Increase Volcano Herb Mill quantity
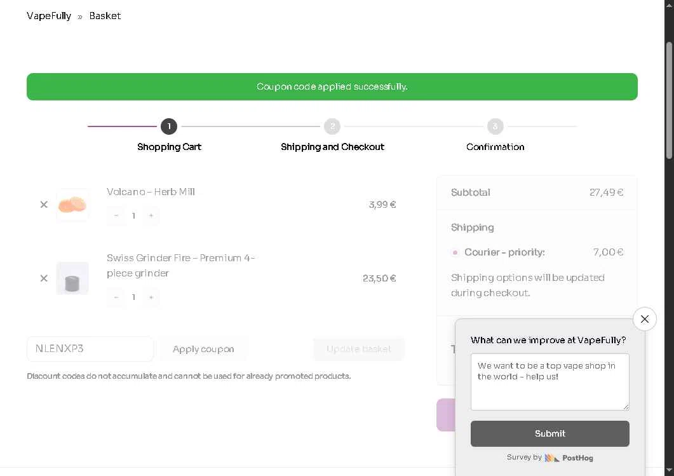This screenshot has width=674, height=476. 151,215
